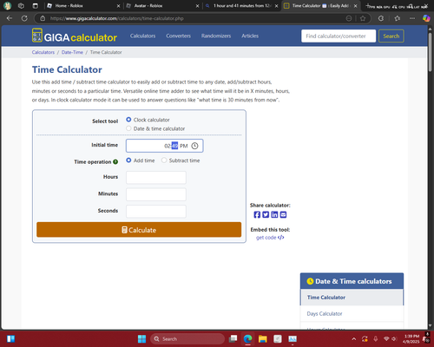Open the tab actions menu icon

coord(35,5)
